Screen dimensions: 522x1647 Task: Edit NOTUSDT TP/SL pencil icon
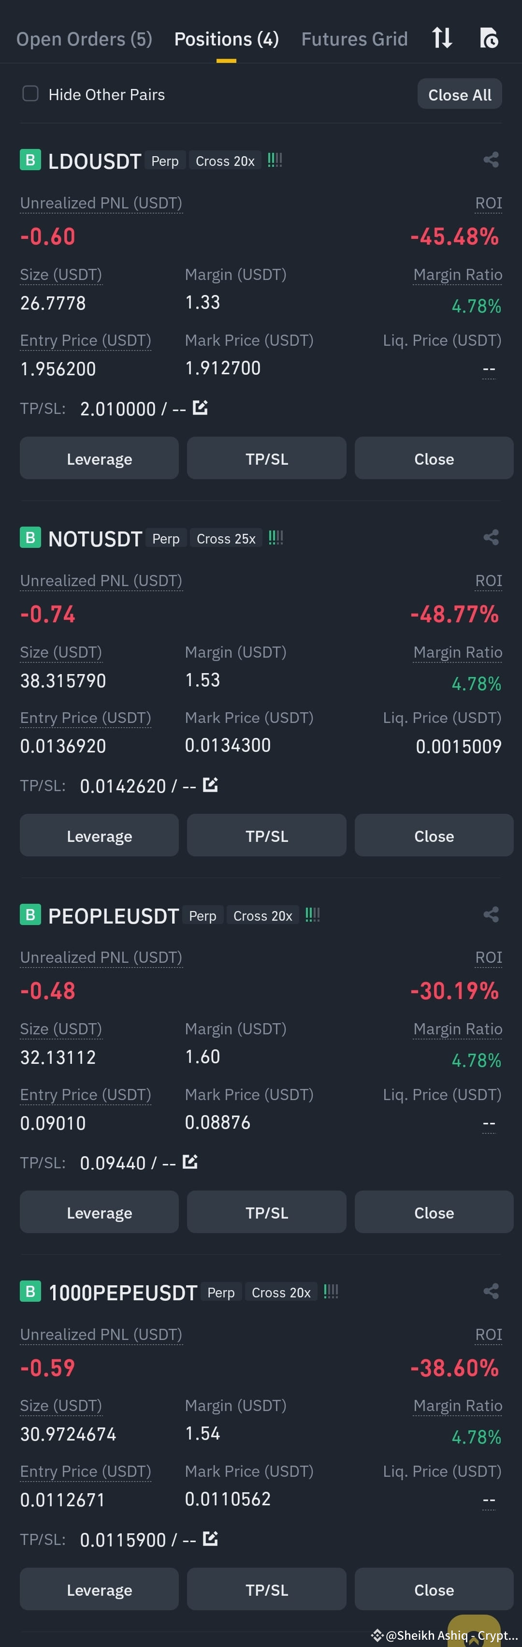click(210, 784)
